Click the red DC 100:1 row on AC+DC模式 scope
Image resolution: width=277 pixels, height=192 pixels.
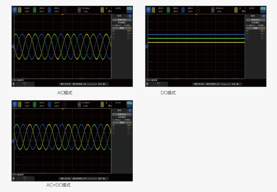[x=122, y=133]
